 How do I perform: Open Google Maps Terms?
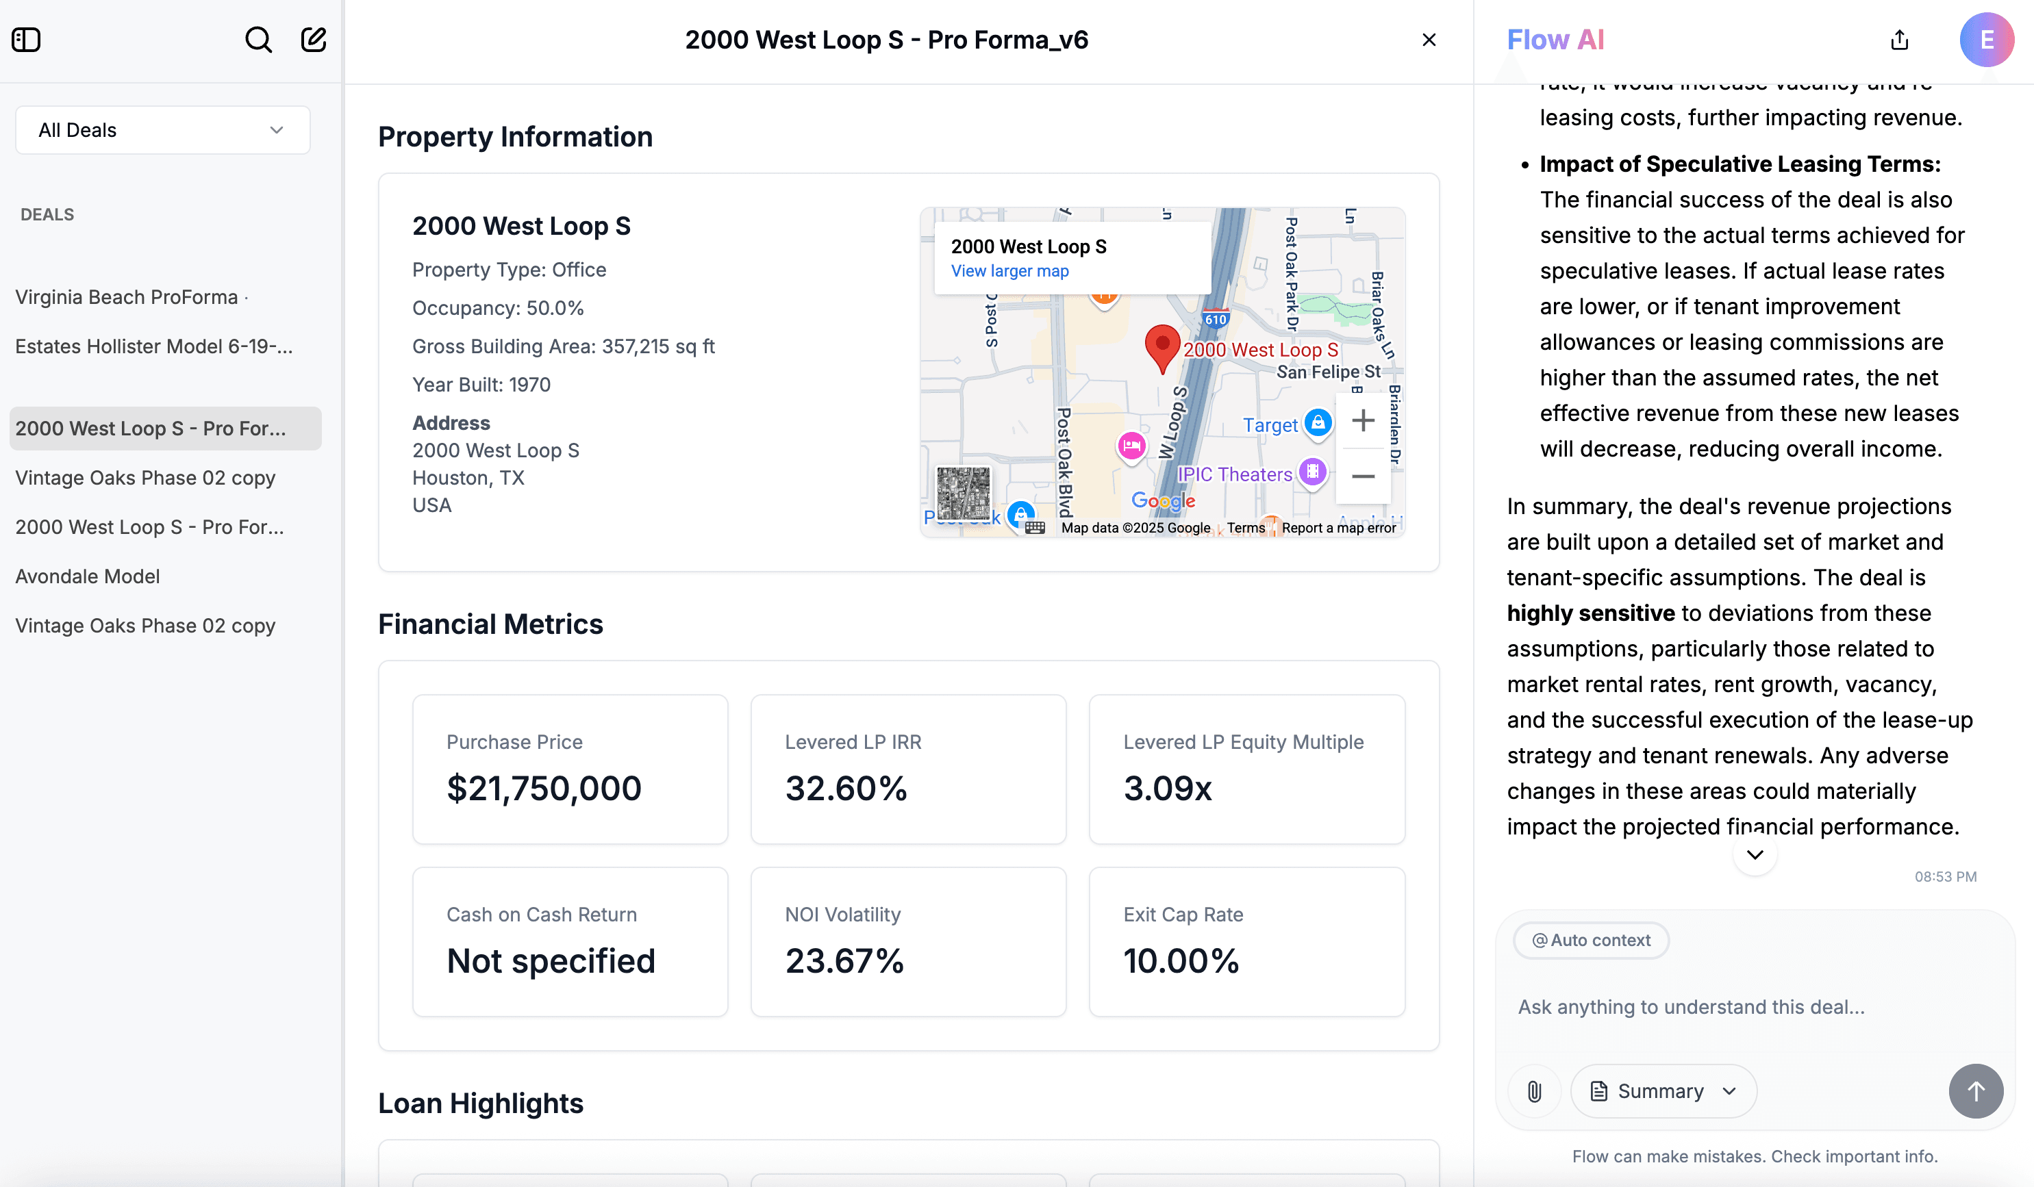(x=1246, y=528)
